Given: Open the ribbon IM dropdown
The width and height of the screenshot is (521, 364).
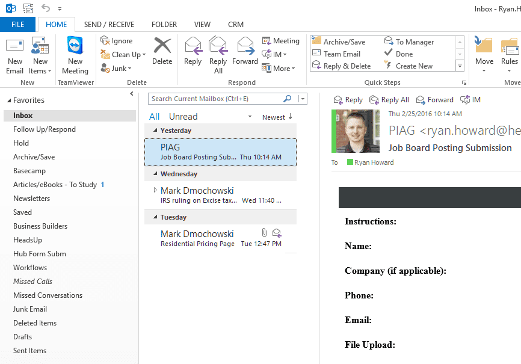Looking at the screenshot, I should coord(274,55).
